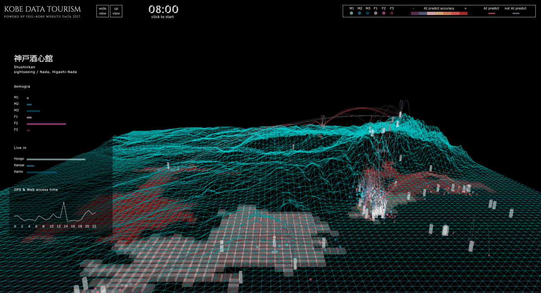The width and height of the screenshot is (541, 293).
Task: Switch to wide view
Action: coord(103,11)
